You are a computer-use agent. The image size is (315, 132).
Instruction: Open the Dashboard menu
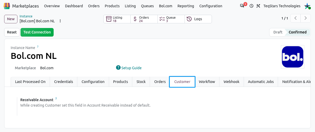[74, 6]
